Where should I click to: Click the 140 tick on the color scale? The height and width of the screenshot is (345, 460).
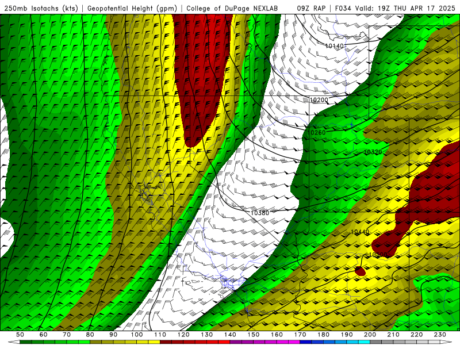[230, 335]
